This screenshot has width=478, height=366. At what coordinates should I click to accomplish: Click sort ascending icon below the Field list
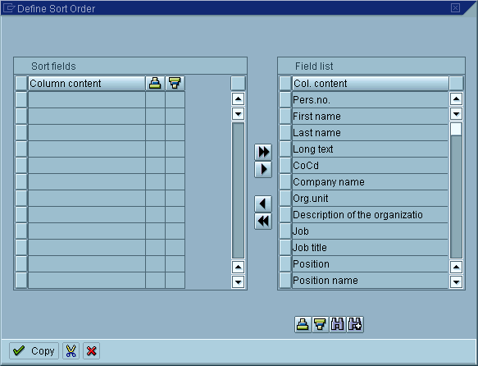(303, 324)
